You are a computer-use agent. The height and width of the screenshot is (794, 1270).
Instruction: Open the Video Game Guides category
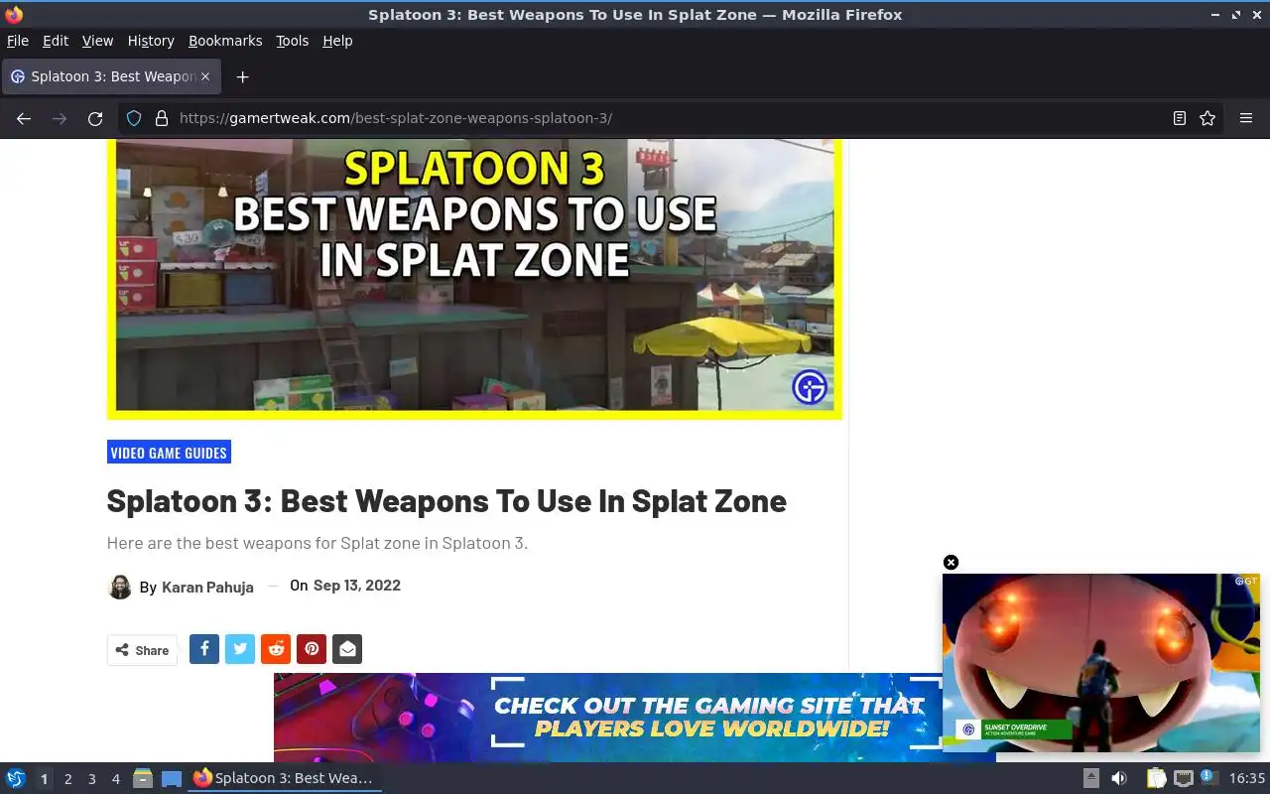coord(169,453)
